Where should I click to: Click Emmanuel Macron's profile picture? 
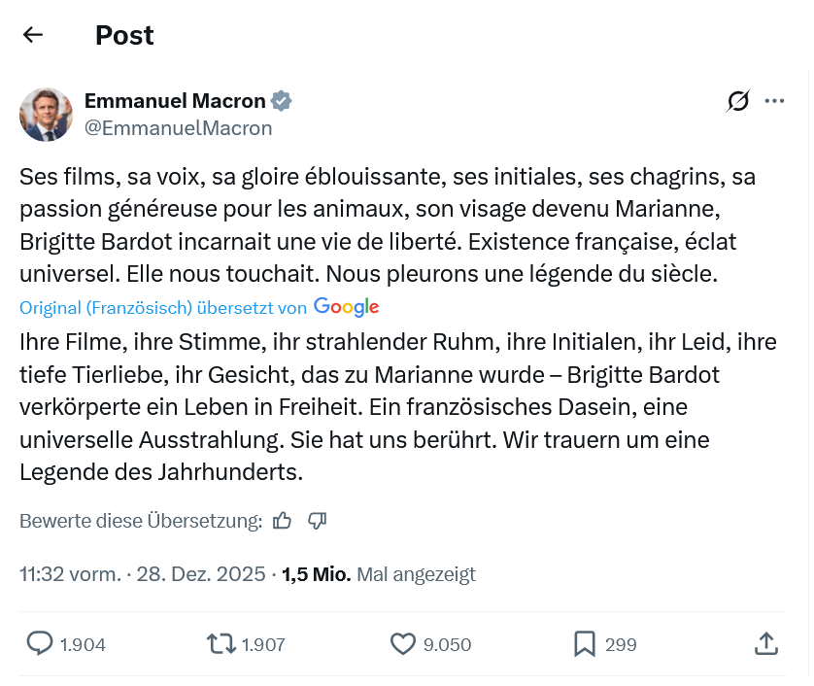[46, 115]
